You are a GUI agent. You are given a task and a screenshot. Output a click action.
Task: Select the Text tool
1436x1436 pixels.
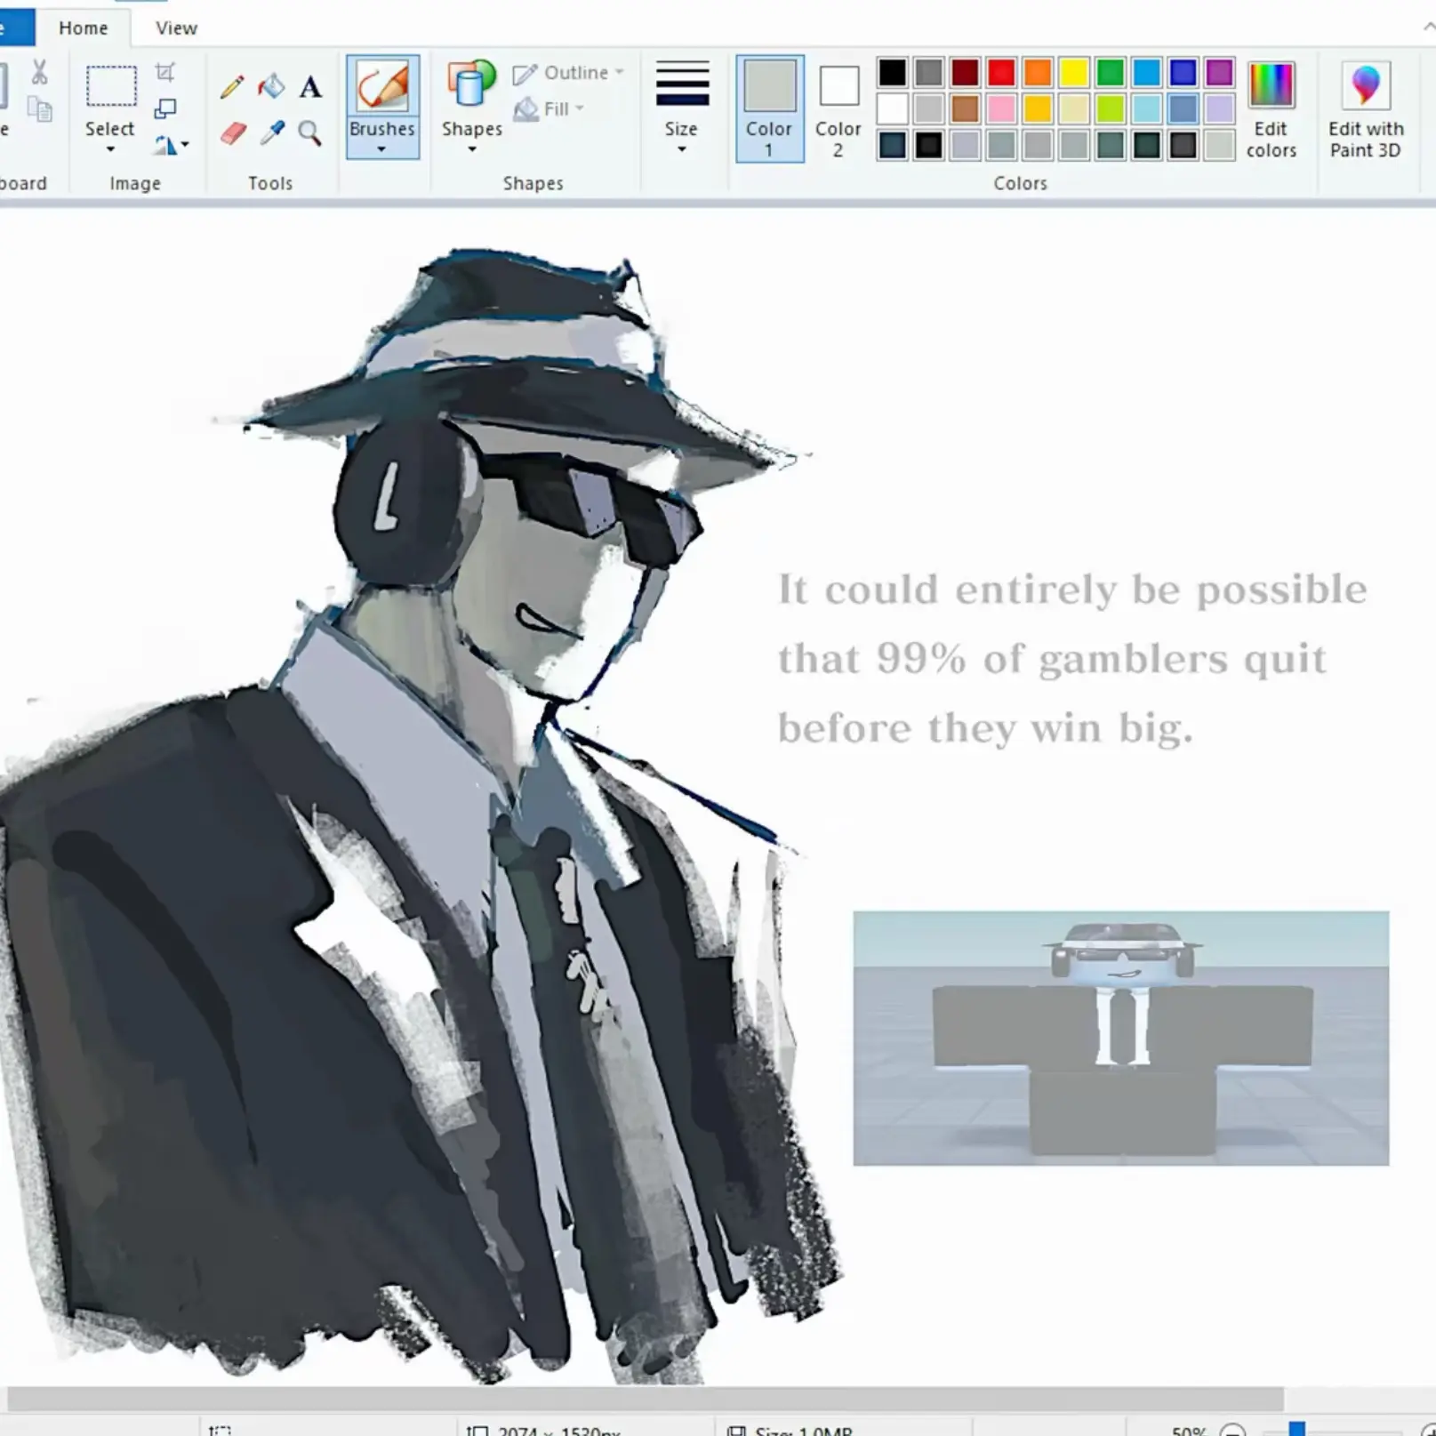(310, 87)
